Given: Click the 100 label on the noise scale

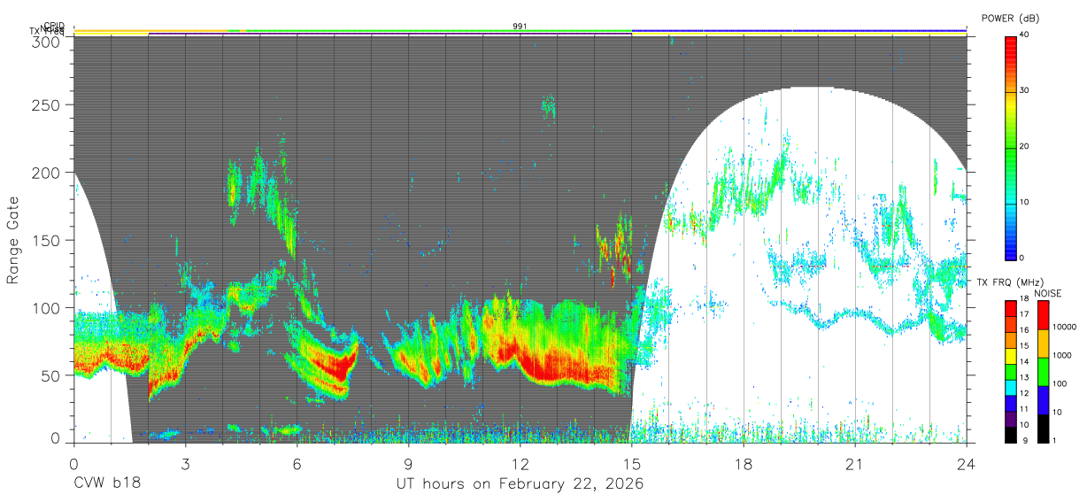Looking at the screenshot, I should 1060,383.
